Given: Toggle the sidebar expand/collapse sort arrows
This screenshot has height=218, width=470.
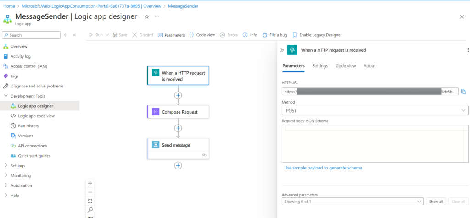Looking at the screenshot, I should pos(66,35).
